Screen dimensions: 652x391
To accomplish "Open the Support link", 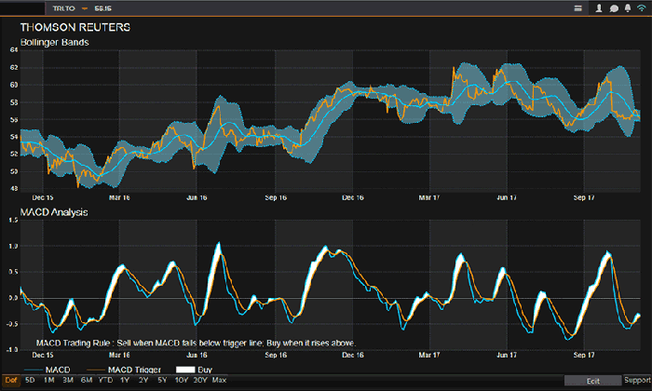I will [x=637, y=380].
